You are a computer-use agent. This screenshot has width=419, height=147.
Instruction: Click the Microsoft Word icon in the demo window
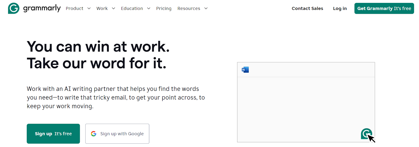245,70
